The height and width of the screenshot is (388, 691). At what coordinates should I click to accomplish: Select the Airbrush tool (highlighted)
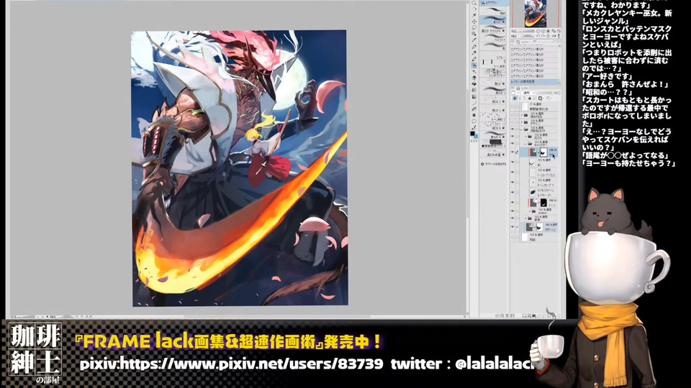pos(474,65)
